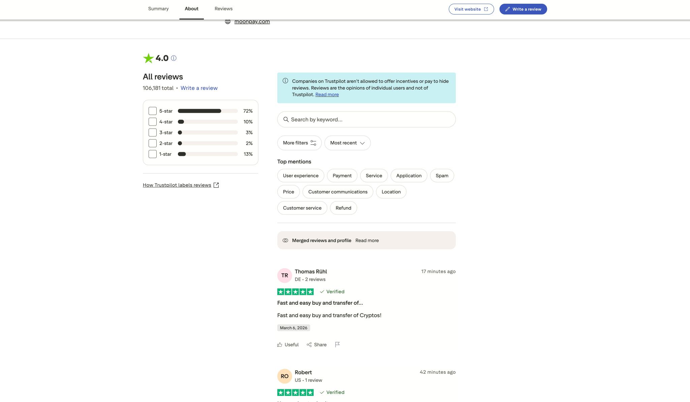Check the 4-star filter checkbox
The image size is (690, 402).
pos(153,122)
